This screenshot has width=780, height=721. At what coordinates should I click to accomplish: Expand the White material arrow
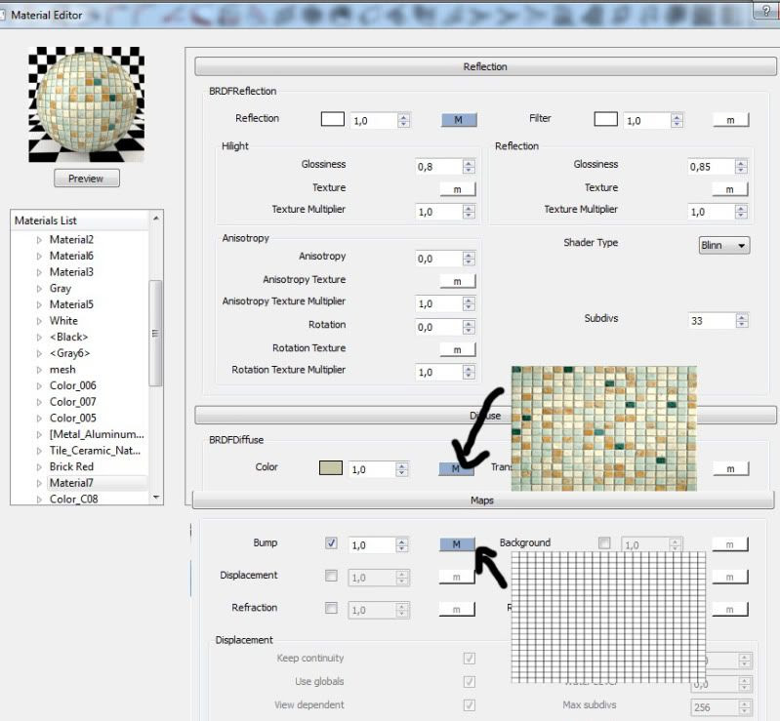coord(39,321)
